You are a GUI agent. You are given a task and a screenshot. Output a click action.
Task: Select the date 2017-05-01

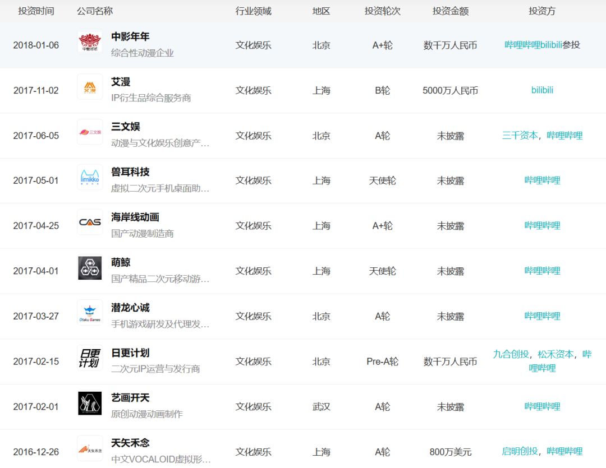point(36,180)
